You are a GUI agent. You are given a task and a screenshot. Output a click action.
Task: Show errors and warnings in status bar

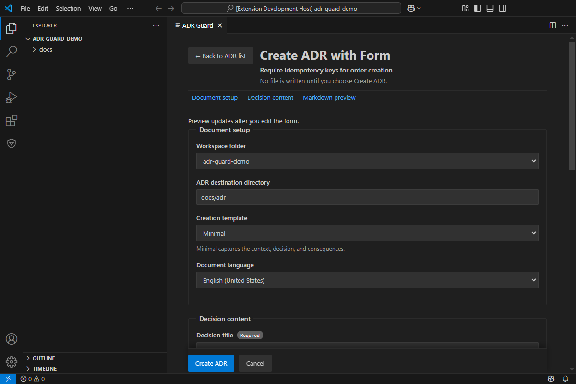point(33,379)
